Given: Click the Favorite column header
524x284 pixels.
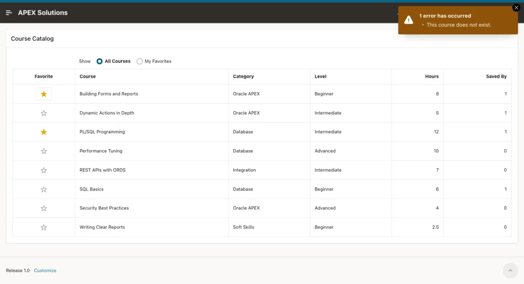Looking at the screenshot, I should coord(44,77).
